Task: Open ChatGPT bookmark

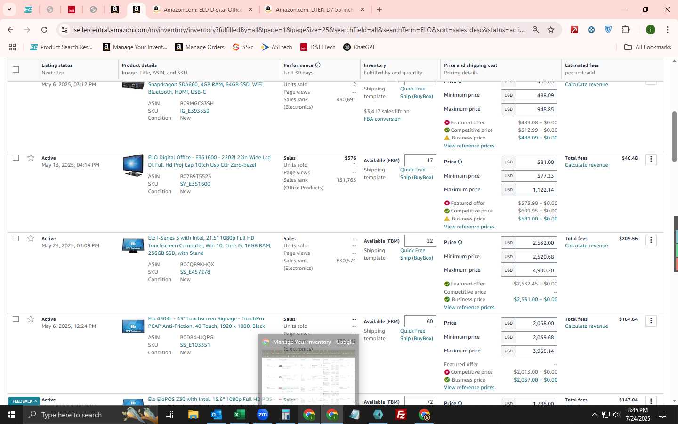Action: coord(359,47)
